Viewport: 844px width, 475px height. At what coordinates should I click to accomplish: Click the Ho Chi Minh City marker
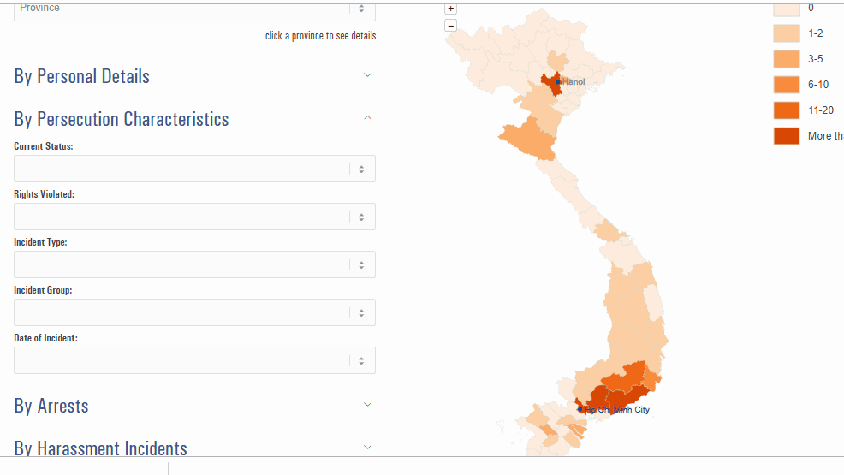click(580, 409)
